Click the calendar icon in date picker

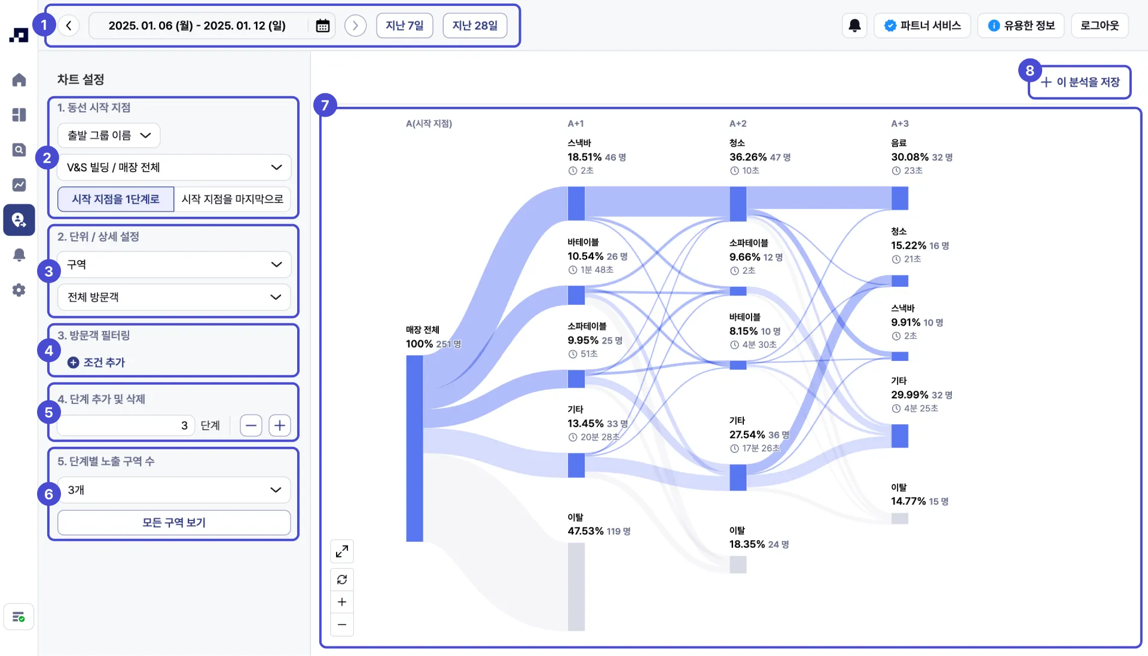[x=322, y=26]
